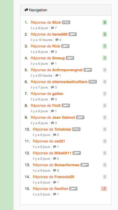Click the saw badge next to flonflon
This screenshot has width=118, height=210.
[73, 189]
